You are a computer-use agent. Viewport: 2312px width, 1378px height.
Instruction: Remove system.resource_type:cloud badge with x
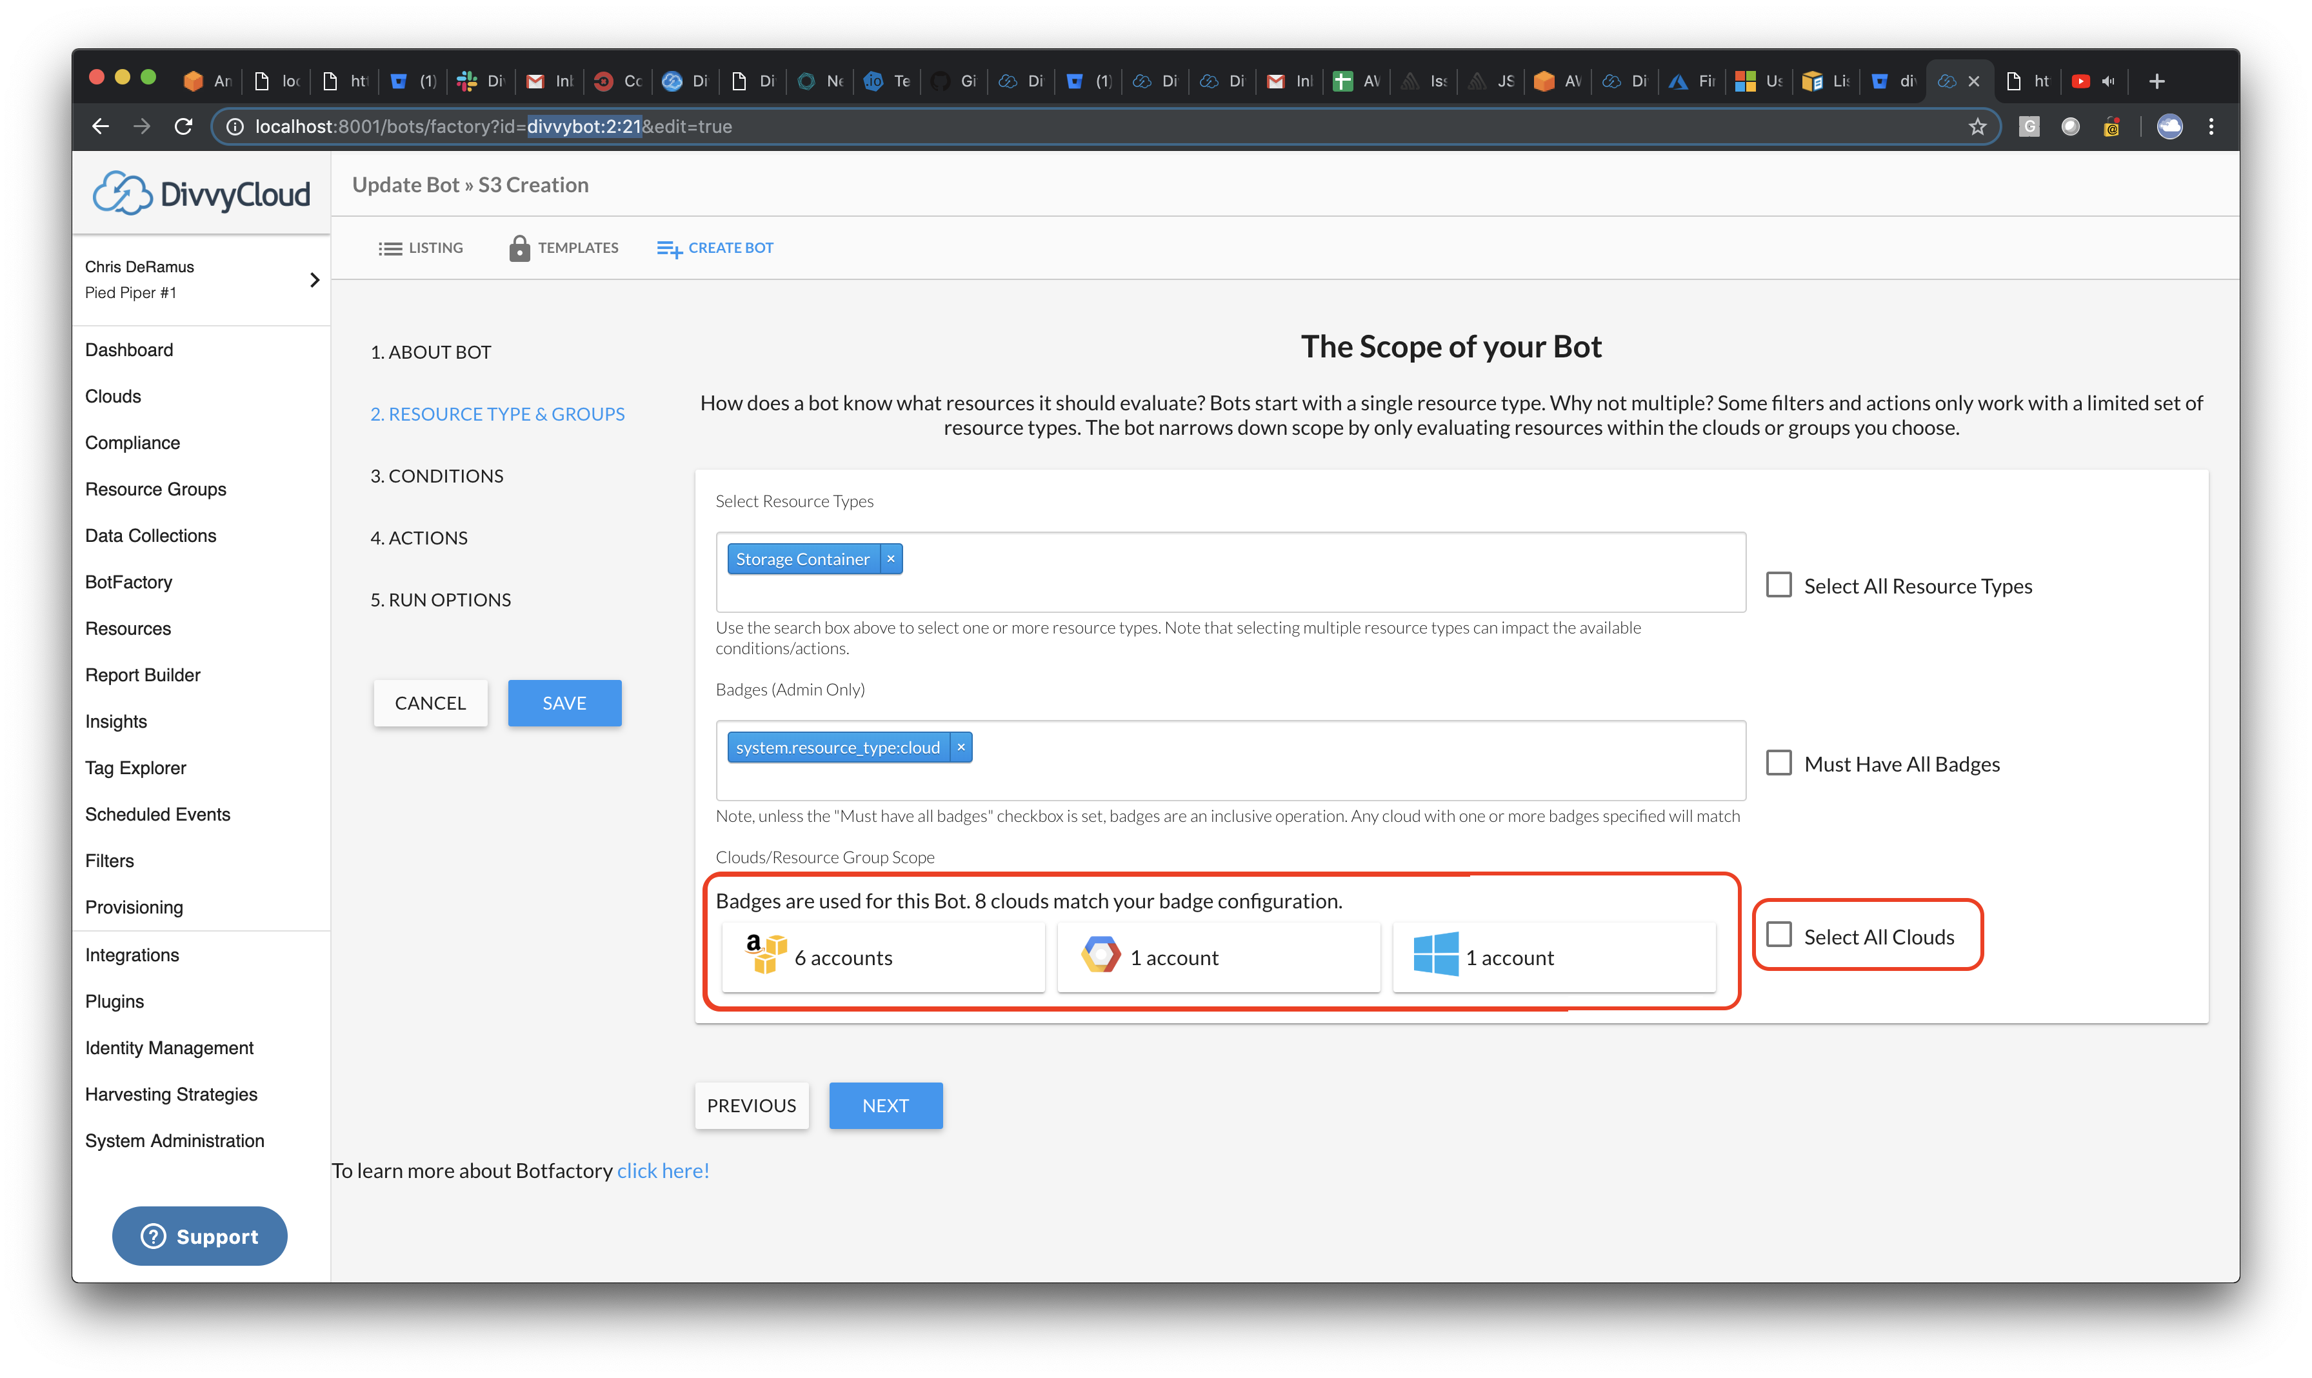click(x=961, y=748)
